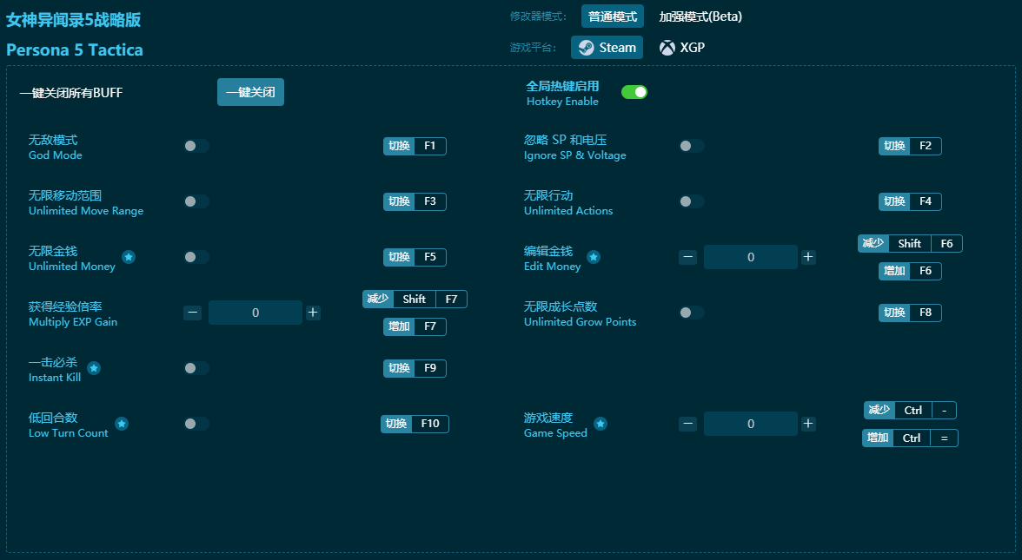Click the Game Speed value field
The image size is (1022, 560).
point(751,424)
